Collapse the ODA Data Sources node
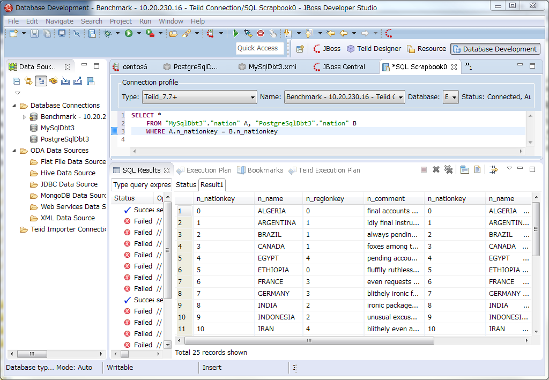 (x=14, y=151)
